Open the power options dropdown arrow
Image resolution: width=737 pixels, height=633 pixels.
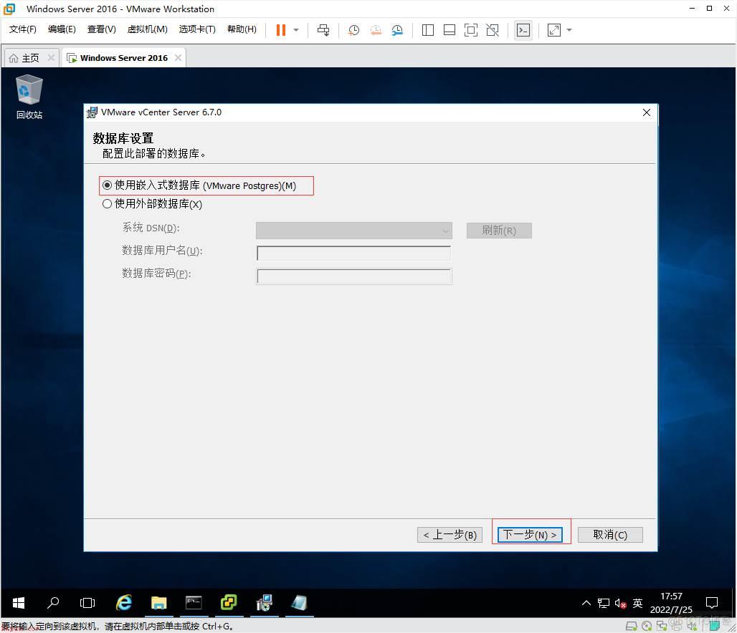click(x=296, y=30)
